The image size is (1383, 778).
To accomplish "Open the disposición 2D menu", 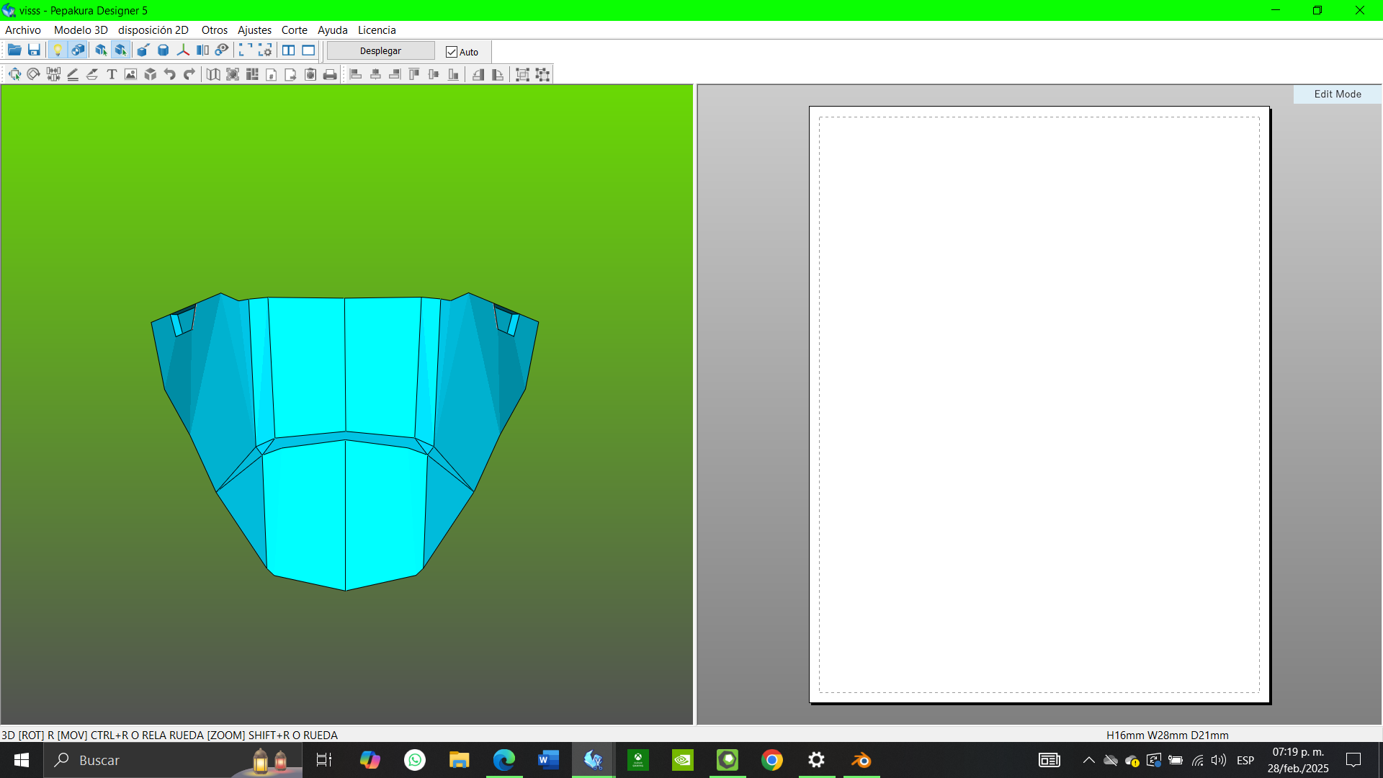I will [x=153, y=30].
